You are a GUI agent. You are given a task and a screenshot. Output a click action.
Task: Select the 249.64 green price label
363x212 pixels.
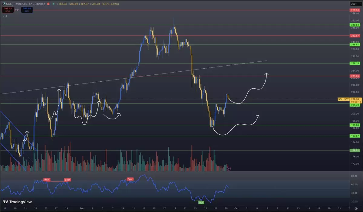355,25
